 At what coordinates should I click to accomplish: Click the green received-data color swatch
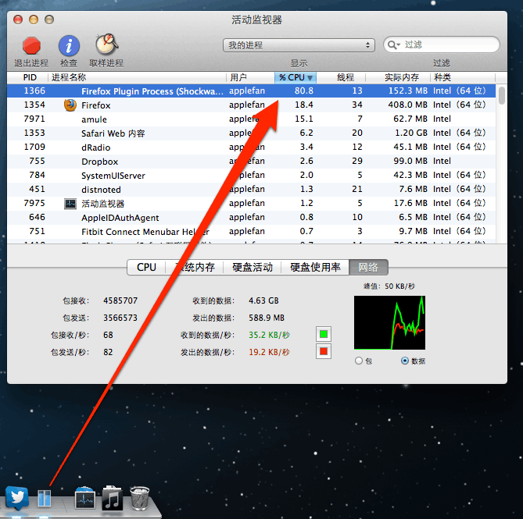pyautogui.click(x=323, y=334)
